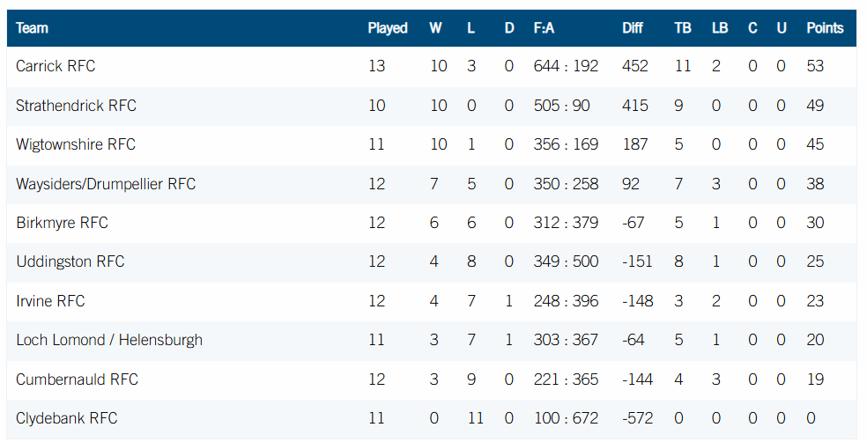Open Loch Lomond / Helensburgh entry
Viewport: 867px width, 442px height.
[x=109, y=340]
